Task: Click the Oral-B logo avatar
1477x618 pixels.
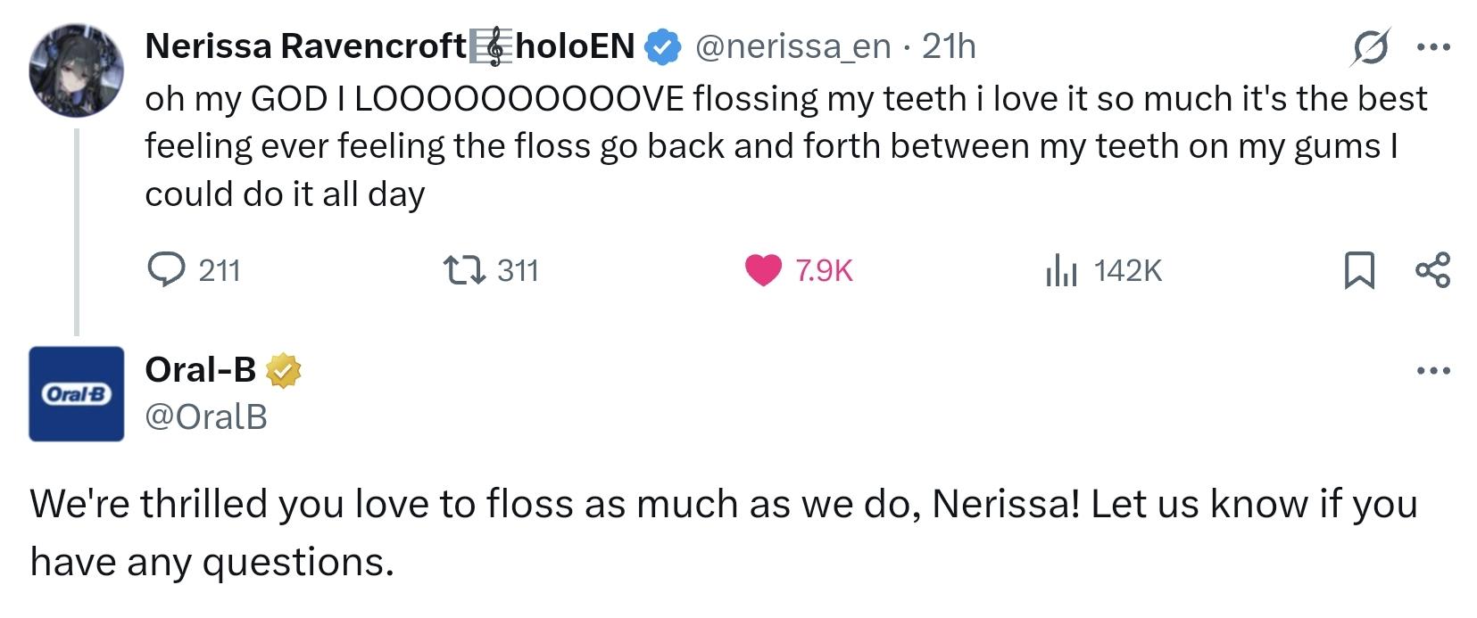Action: click(x=76, y=393)
